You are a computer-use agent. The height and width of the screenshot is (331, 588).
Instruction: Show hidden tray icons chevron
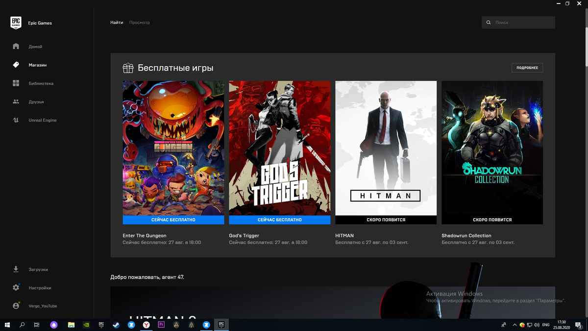[x=514, y=325]
